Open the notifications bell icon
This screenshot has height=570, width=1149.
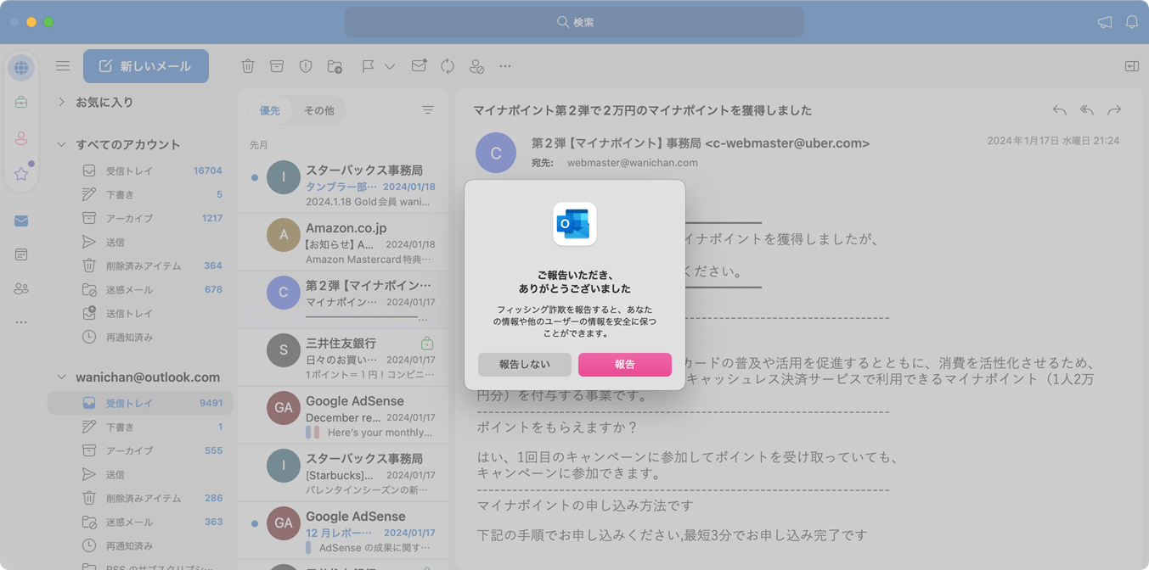1132,22
